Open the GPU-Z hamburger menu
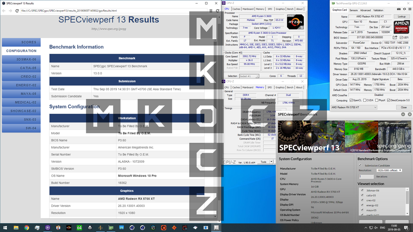413x232 pixels. click(410, 9)
